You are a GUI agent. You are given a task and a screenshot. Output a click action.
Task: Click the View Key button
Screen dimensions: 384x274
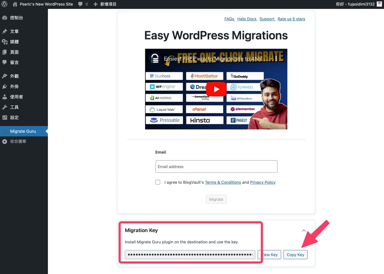tap(269, 255)
